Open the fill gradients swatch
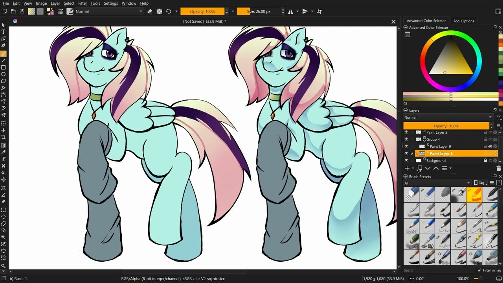Image resolution: width=503 pixels, height=283 pixels. [31, 11]
